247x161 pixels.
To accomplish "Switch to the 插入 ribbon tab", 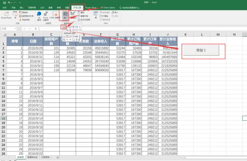I will pyautogui.click(x=21, y=7).
